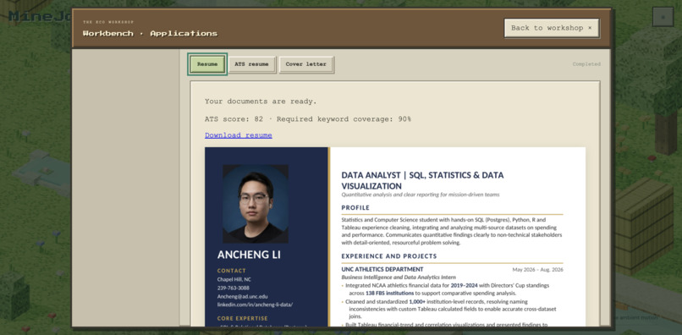682x335 pixels.
Task: Click the square icon button behind the dialog
Action: tap(663, 17)
